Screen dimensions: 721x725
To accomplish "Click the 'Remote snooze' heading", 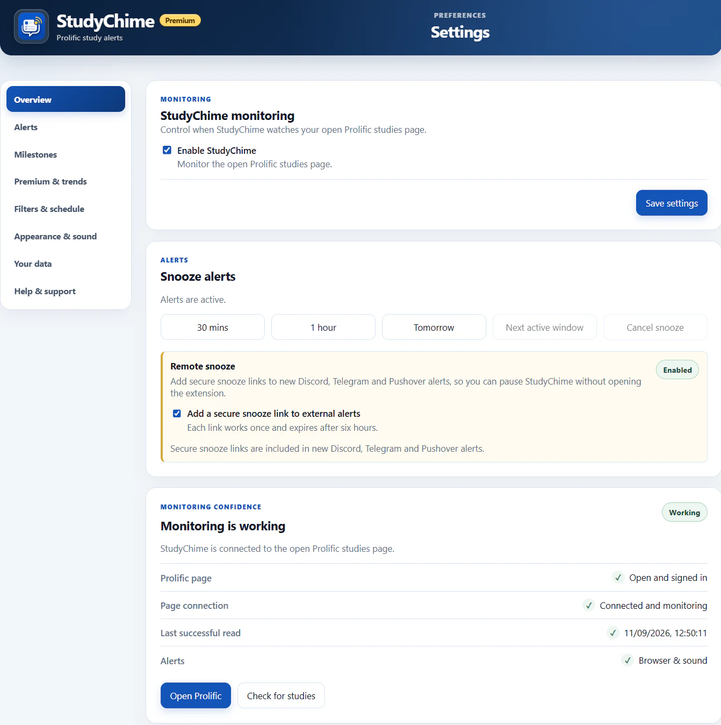I will click(x=203, y=366).
